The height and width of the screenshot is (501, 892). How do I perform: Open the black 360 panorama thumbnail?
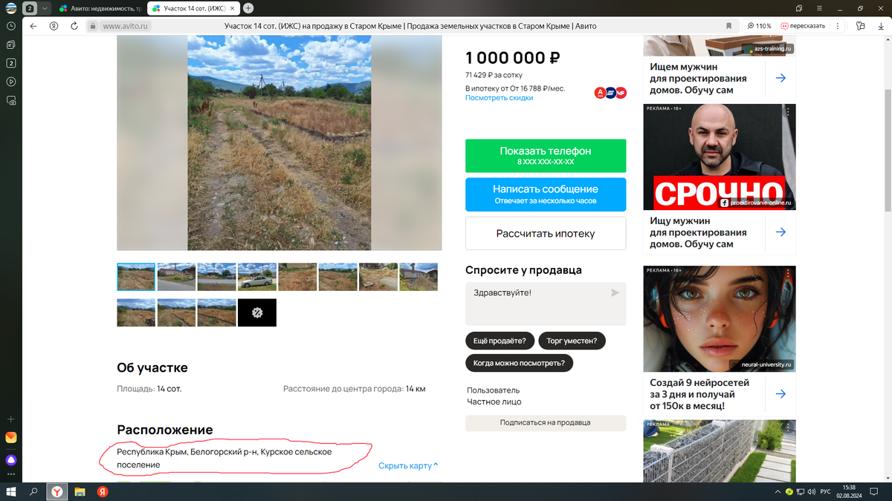coord(256,312)
